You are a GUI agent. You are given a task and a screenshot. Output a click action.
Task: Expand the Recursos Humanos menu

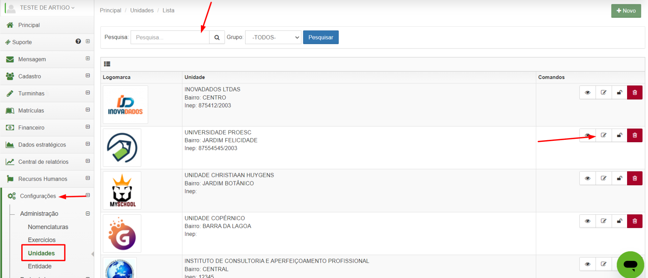click(x=88, y=178)
